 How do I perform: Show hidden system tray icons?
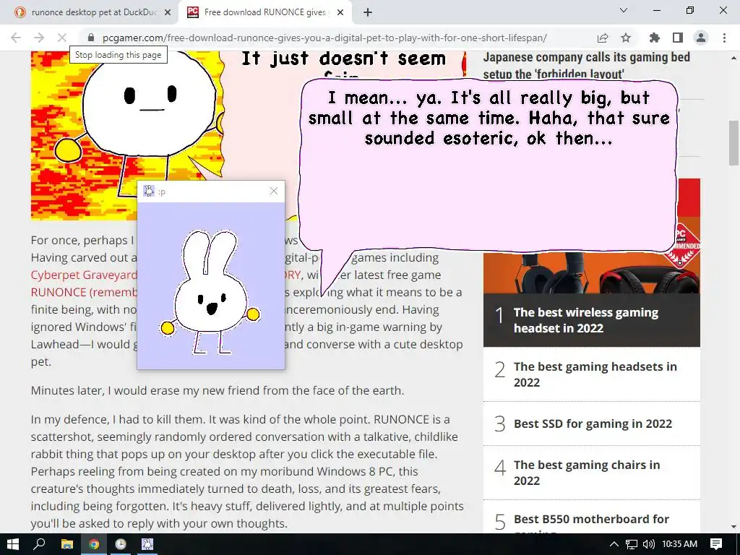(614, 544)
